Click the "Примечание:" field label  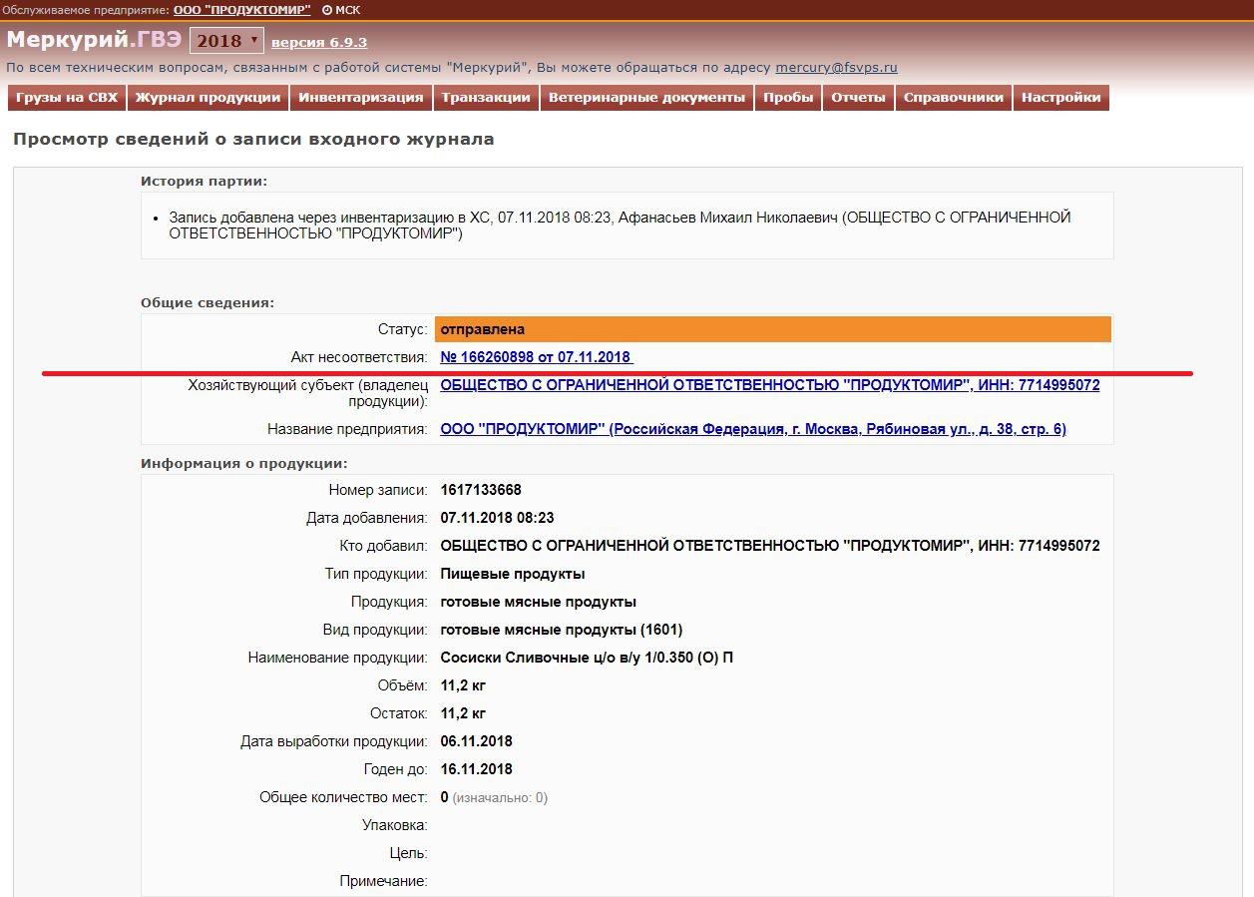[x=384, y=881]
